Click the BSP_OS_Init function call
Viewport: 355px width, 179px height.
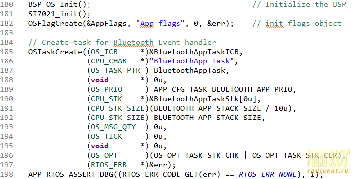pyautogui.click(x=59, y=5)
